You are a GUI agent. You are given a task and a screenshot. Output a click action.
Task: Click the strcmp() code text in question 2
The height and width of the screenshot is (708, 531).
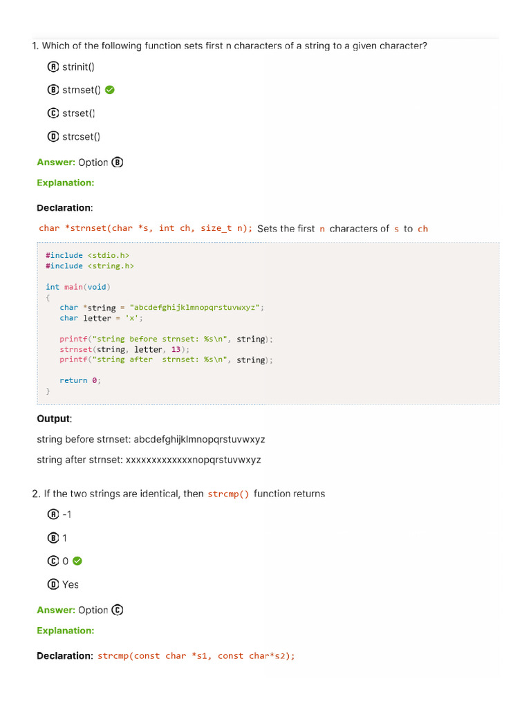point(227,494)
